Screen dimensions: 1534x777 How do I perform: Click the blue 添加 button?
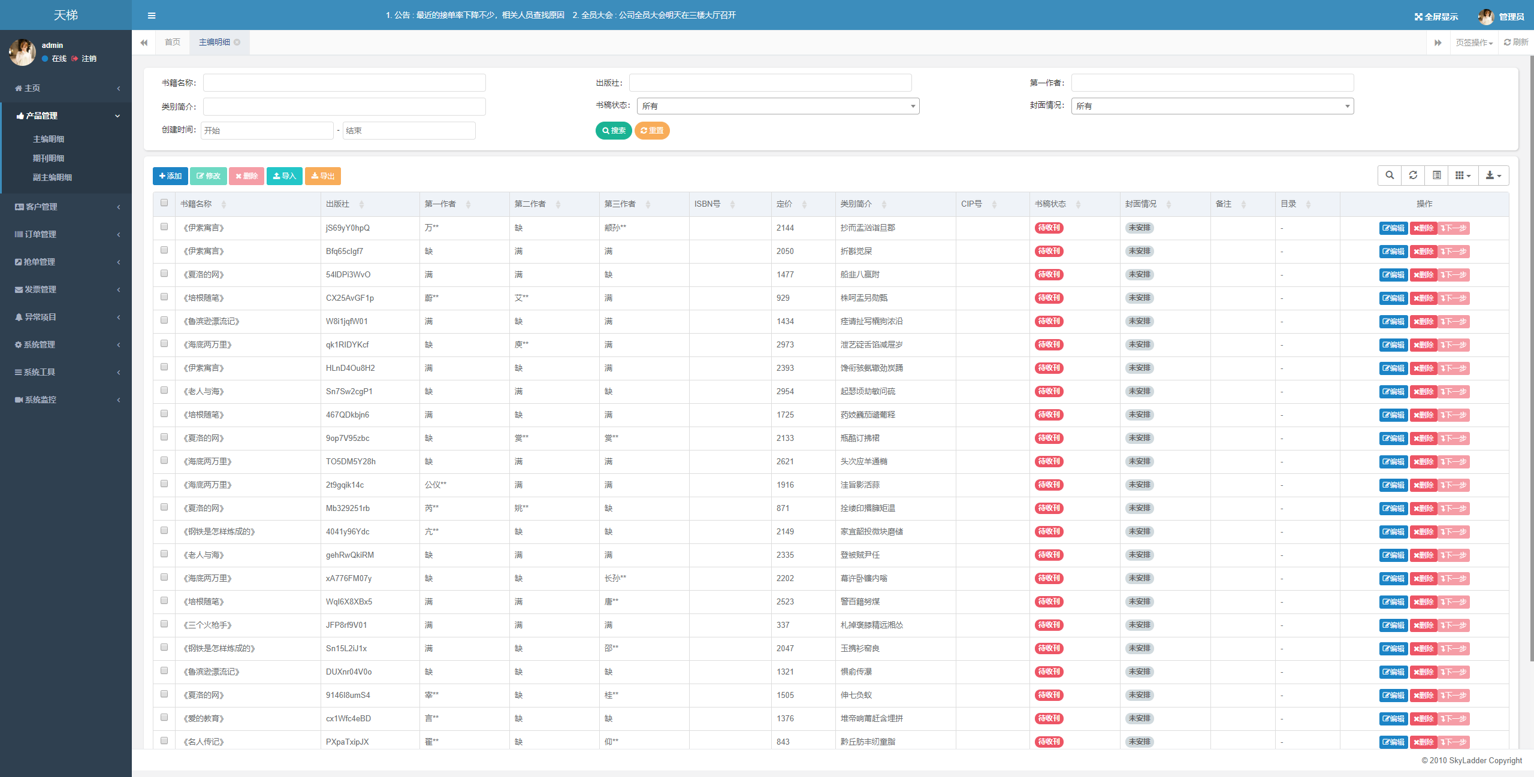point(170,176)
